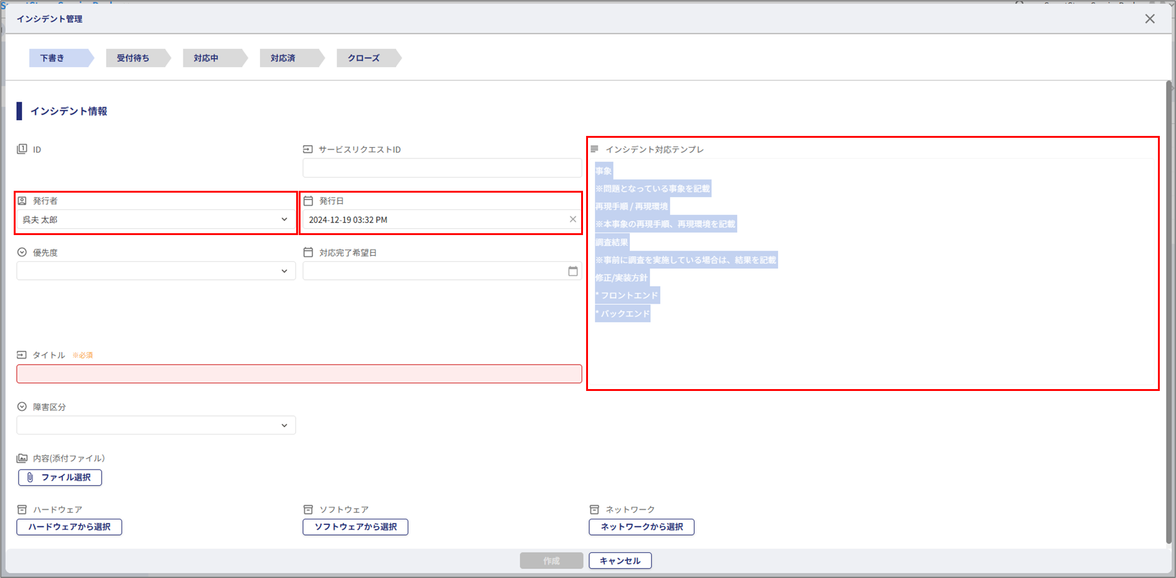
Task: Click the 発行者 person icon
Action: click(22, 201)
